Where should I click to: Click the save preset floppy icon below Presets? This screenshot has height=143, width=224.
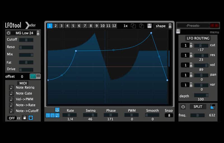(x=178, y=31)
